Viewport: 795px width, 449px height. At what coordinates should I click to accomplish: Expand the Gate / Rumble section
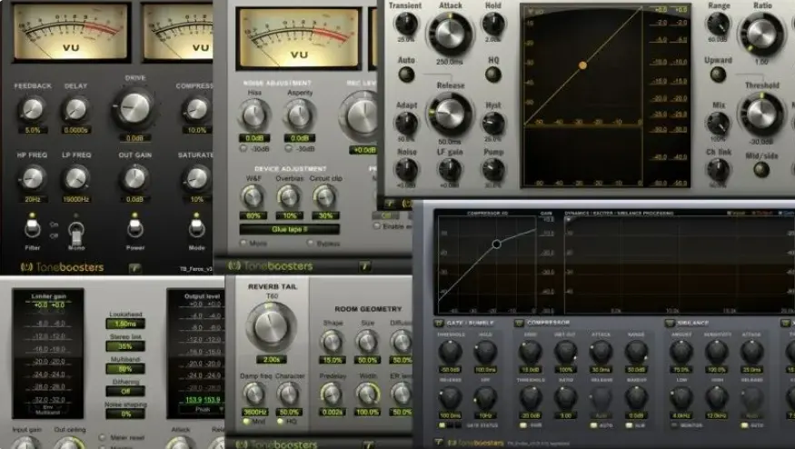(439, 323)
